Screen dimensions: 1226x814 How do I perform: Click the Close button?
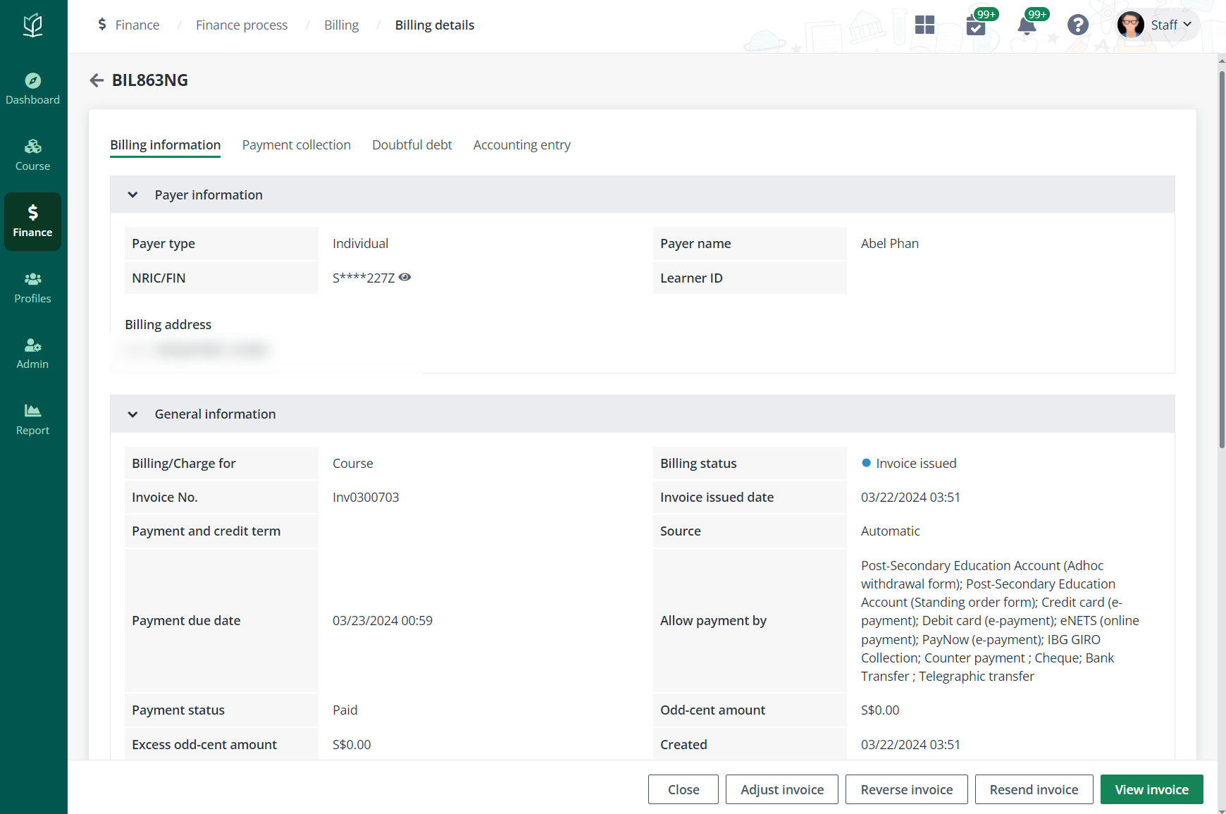click(683, 789)
